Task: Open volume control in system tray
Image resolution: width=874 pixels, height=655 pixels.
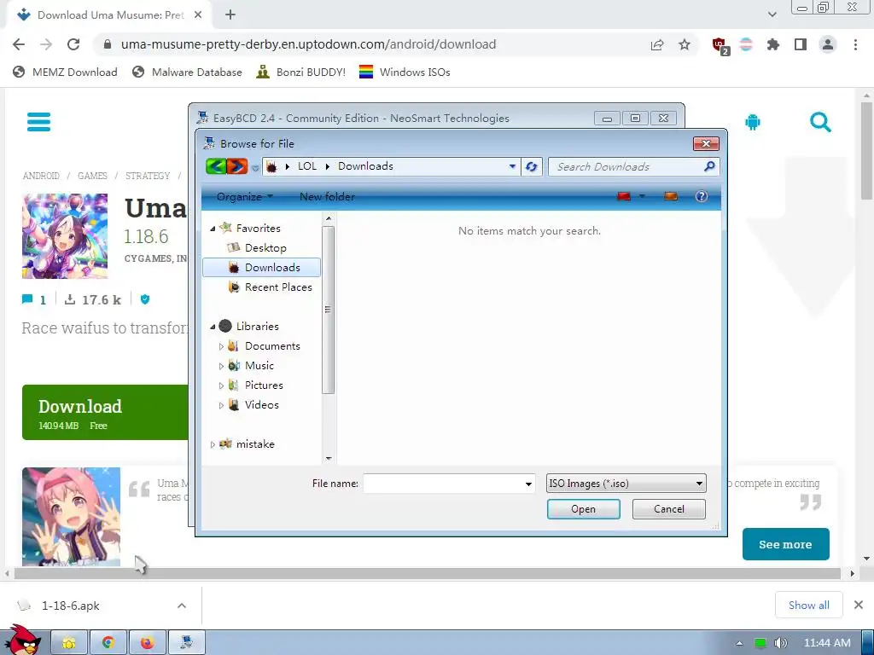Action: (780, 643)
